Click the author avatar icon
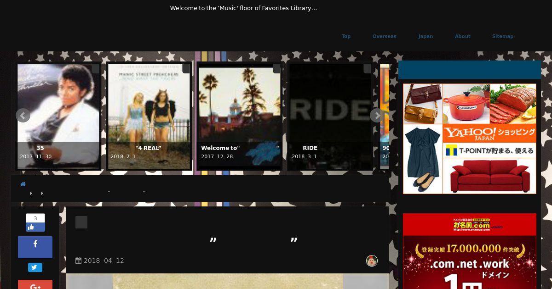 pyautogui.click(x=372, y=261)
